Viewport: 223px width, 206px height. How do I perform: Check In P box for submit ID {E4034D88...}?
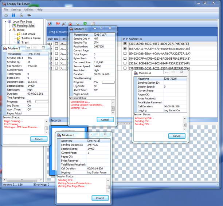tap(125, 54)
